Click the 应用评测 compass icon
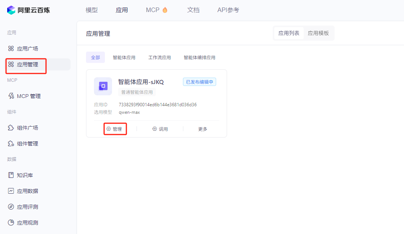Viewport: 404px width, 234px height. [x=11, y=207]
